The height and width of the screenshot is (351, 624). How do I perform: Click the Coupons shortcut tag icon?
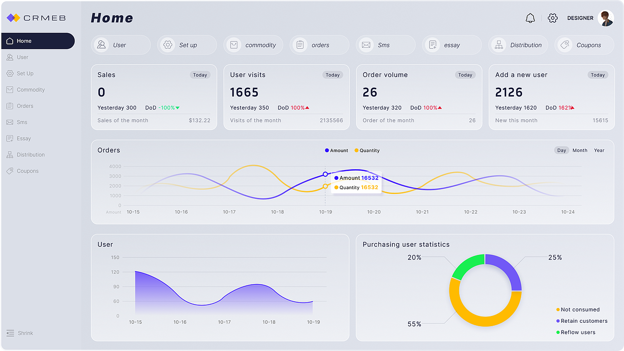tap(565, 45)
